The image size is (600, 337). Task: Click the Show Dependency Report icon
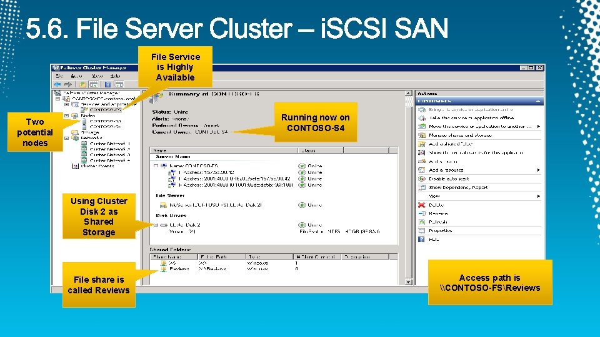pos(422,188)
